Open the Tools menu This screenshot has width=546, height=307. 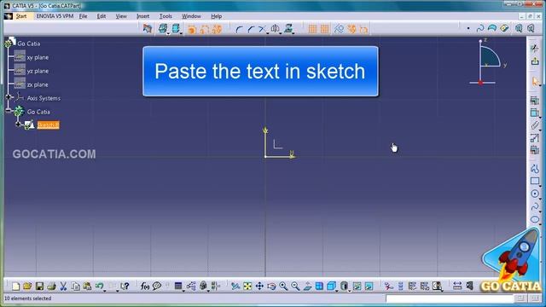pos(166,16)
